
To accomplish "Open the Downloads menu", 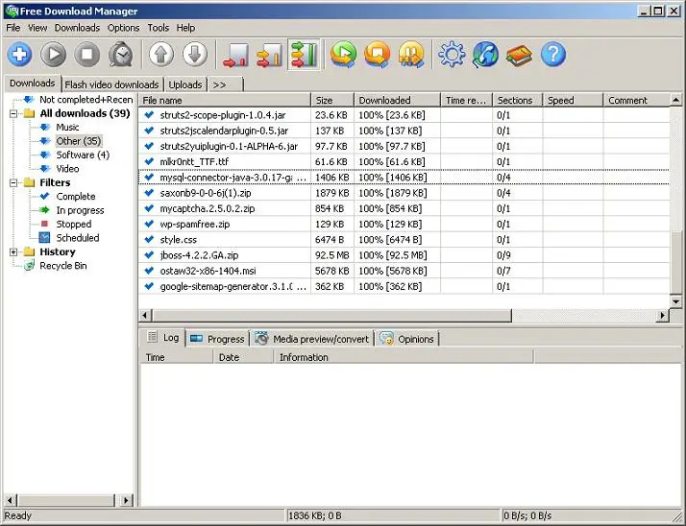I will pyautogui.click(x=77, y=28).
